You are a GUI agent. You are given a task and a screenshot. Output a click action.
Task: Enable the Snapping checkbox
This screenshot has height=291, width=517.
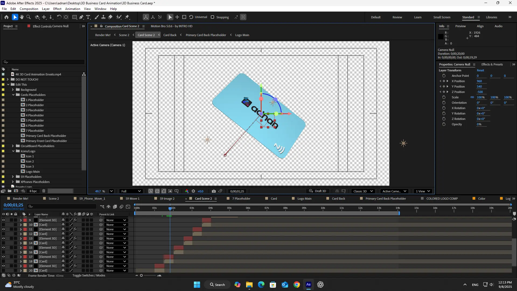[x=212, y=17]
